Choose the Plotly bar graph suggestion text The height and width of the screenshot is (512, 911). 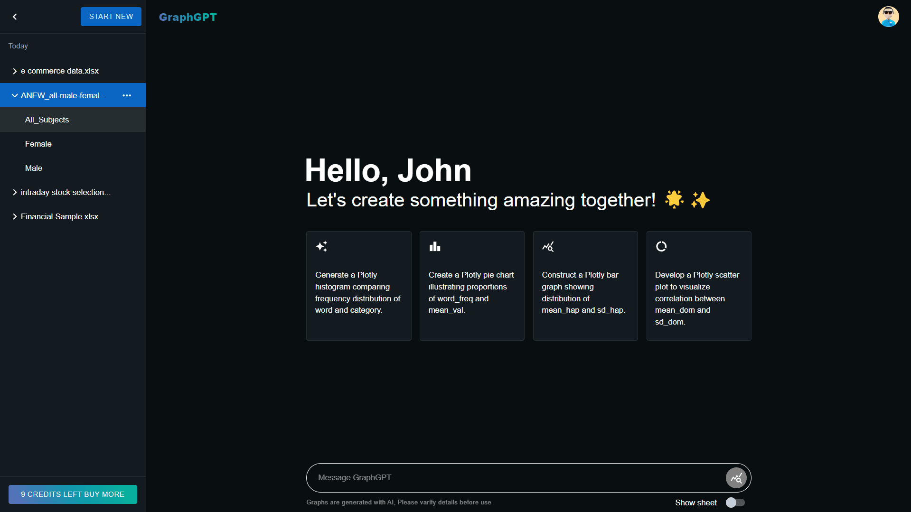583,292
